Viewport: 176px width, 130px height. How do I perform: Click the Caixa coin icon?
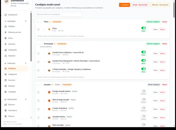[6, 38]
